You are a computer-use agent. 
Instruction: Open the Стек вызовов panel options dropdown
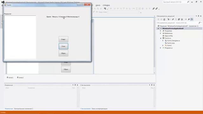pos(149,85)
